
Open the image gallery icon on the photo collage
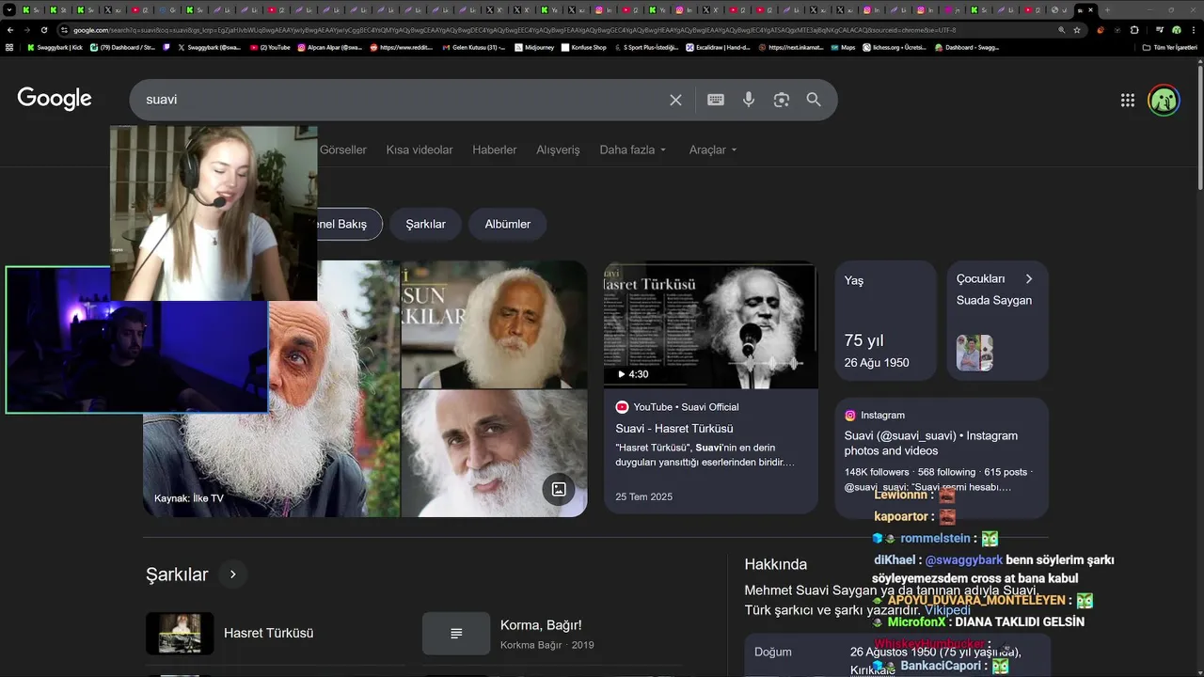(x=559, y=489)
